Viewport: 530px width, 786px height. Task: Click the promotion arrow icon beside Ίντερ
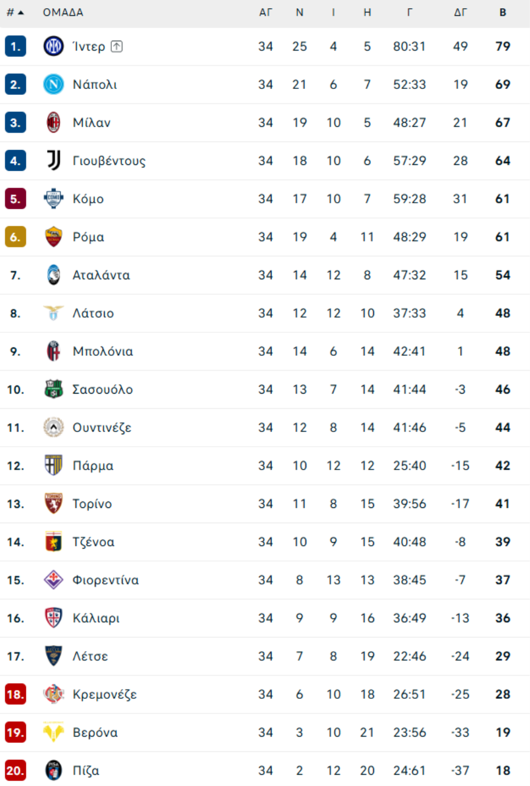[117, 47]
